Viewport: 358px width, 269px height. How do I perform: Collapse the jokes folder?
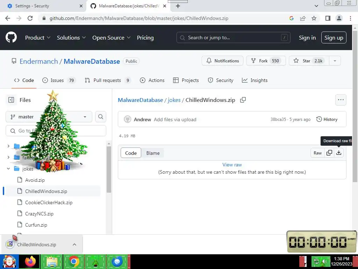pyautogui.click(x=8, y=168)
